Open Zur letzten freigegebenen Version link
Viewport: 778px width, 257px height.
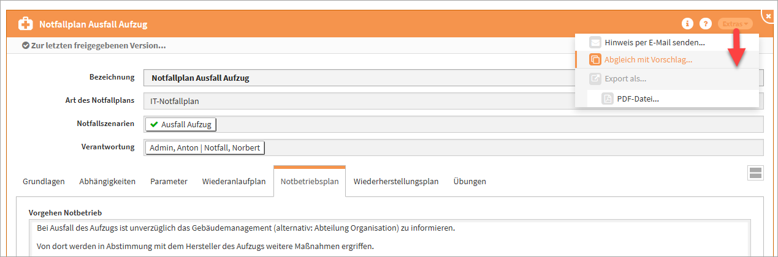pyautogui.click(x=98, y=45)
